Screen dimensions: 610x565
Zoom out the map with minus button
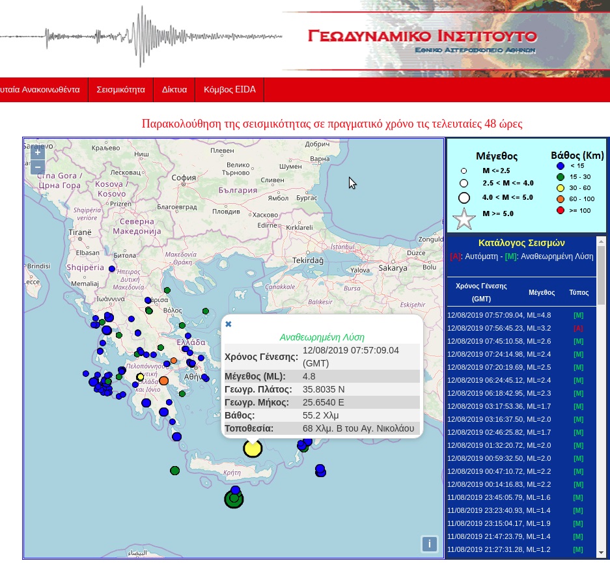tap(37, 167)
